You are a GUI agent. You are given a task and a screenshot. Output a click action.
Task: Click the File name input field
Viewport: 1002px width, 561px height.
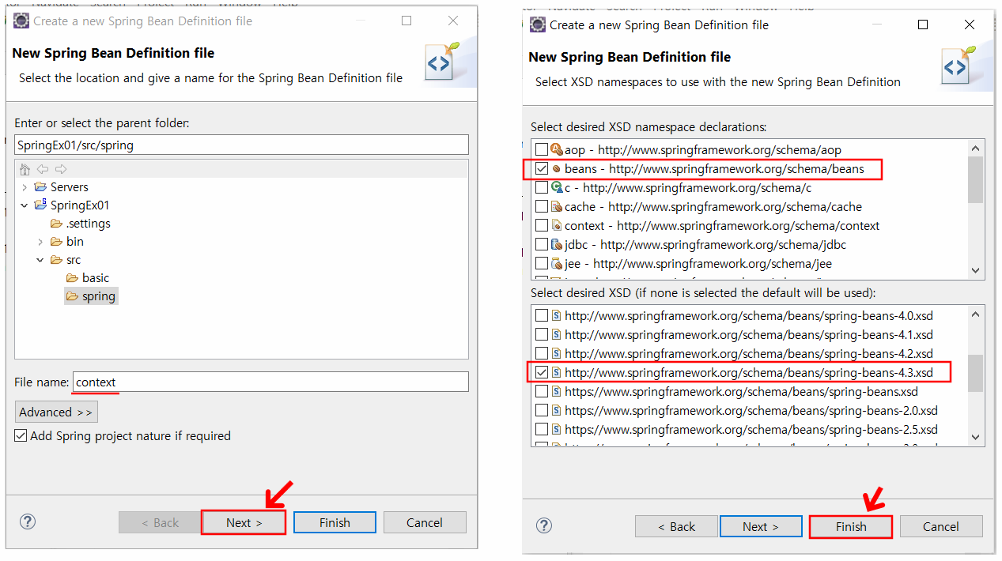coord(270,382)
